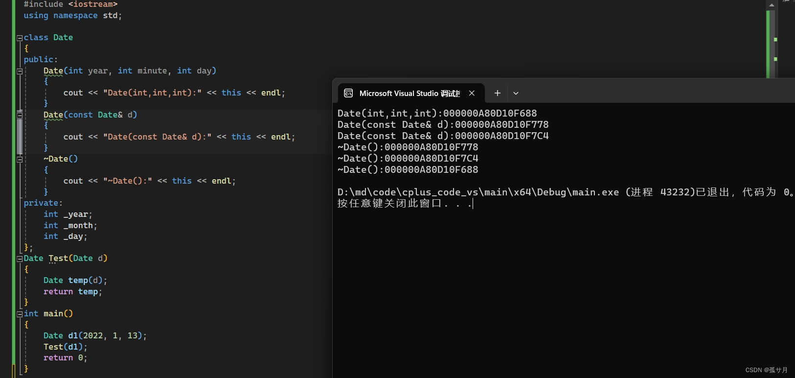Click the main.exe exit path message in console
795x378 pixels.
[x=566, y=192]
